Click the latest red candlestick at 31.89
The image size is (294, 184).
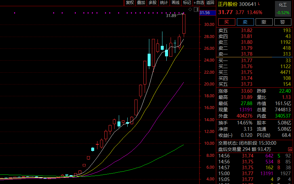coord(184,24)
